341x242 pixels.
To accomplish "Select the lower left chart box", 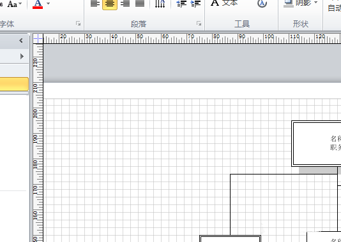I will pyautogui.click(x=230, y=239).
